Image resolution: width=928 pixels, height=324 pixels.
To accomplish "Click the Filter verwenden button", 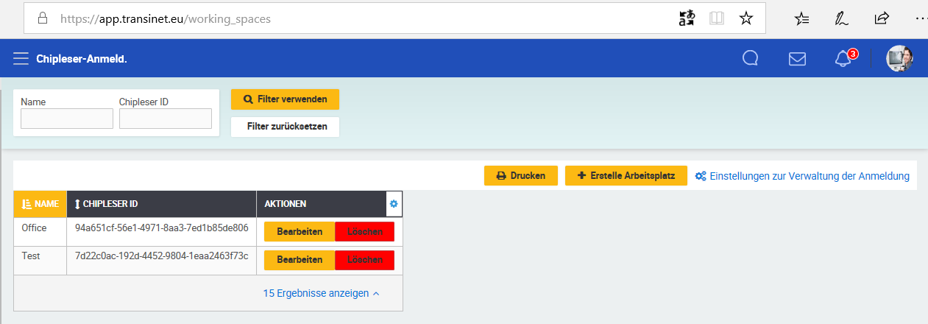I will click(x=285, y=99).
